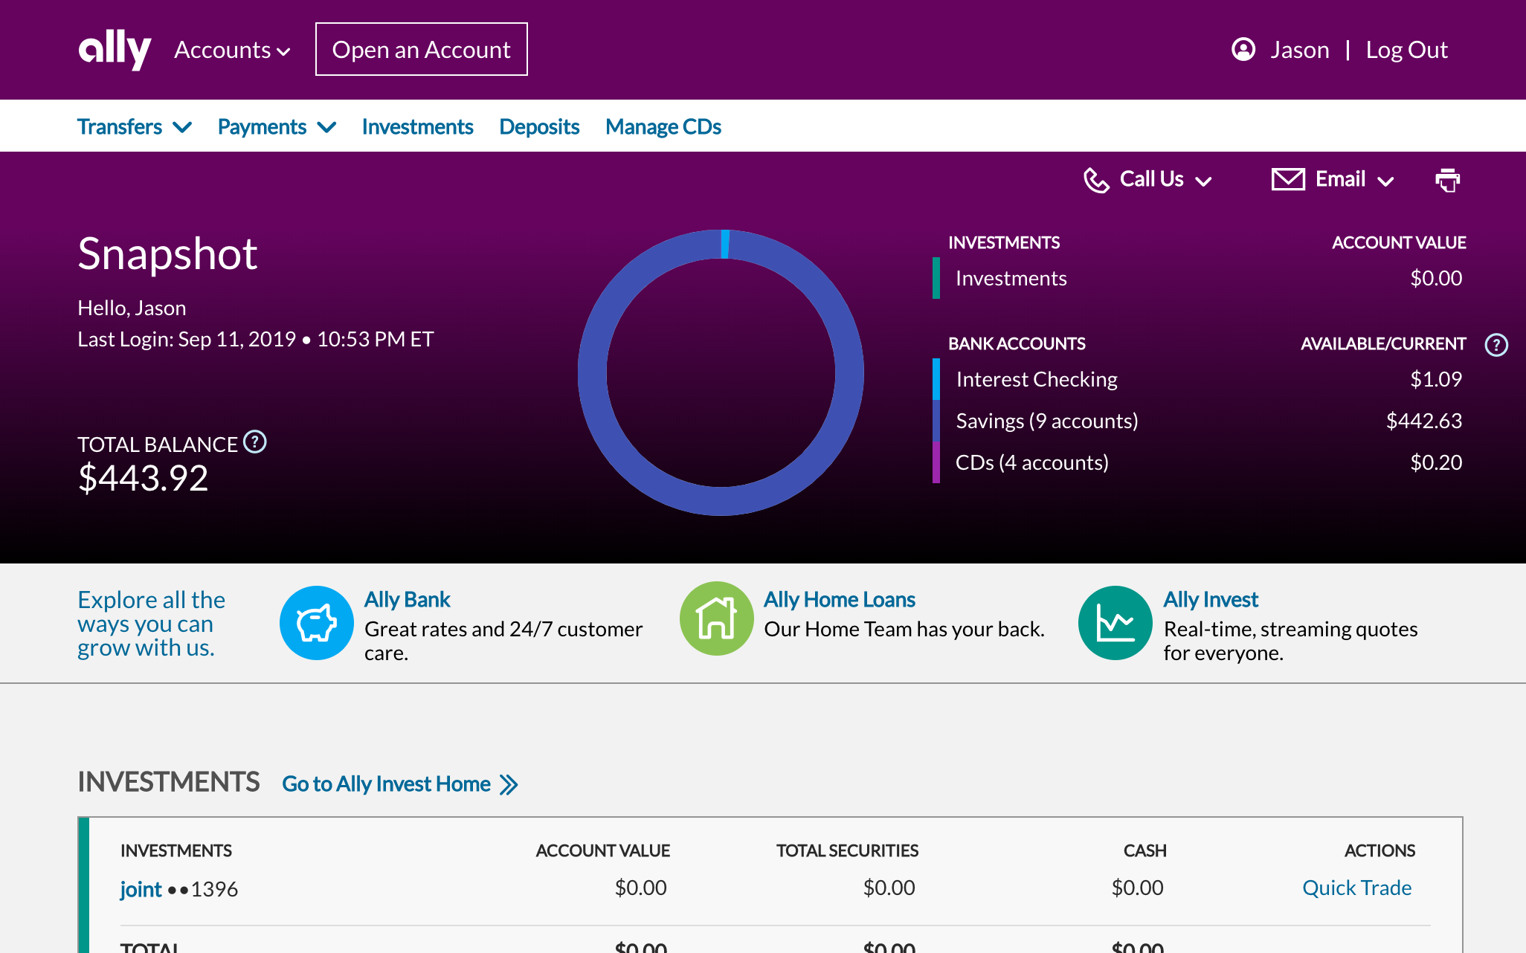Click the blue ring of balance donut chart
This screenshot has width=1526, height=953.
593,373
